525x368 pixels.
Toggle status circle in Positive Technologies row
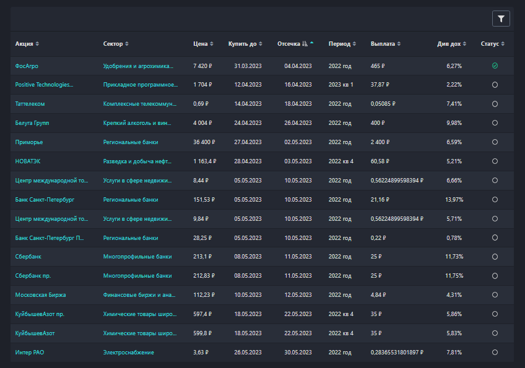coord(495,85)
